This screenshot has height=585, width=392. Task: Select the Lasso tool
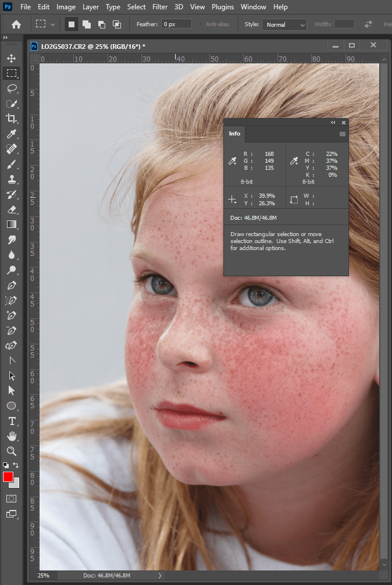12,88
